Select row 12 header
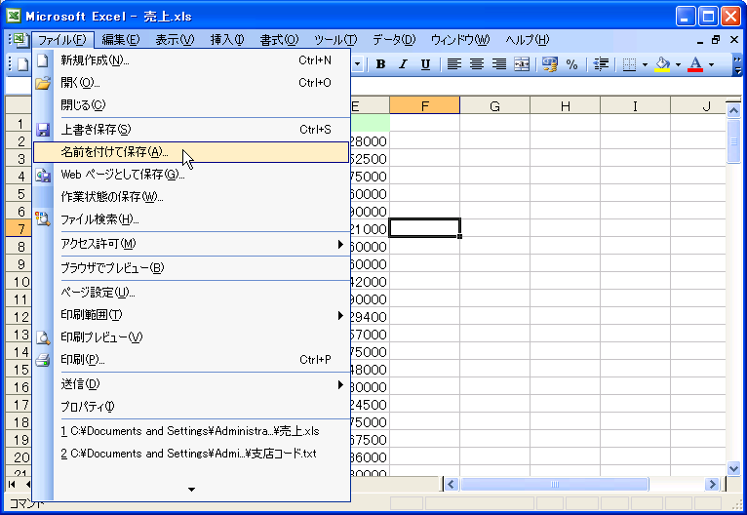Screen dimensions: 747x515 click(x=20, y=317)
